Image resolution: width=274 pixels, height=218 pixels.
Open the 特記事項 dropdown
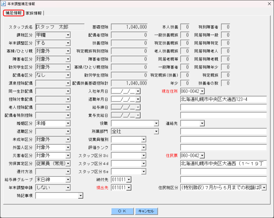pyautogui.click(x=80, y=196)
